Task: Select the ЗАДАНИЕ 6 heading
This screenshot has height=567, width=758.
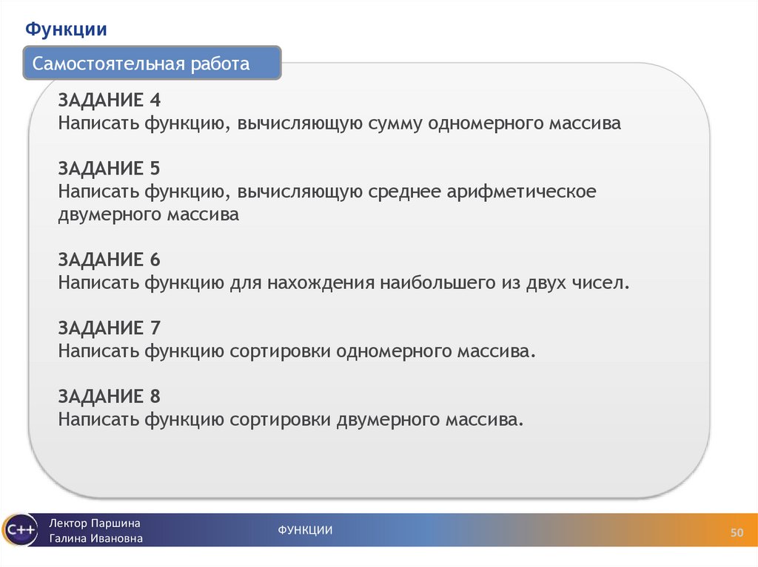Action: pyautogui.click(x=109, y=259)
